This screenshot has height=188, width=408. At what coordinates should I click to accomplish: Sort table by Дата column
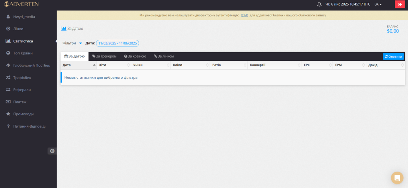click(x=78, y=65)
